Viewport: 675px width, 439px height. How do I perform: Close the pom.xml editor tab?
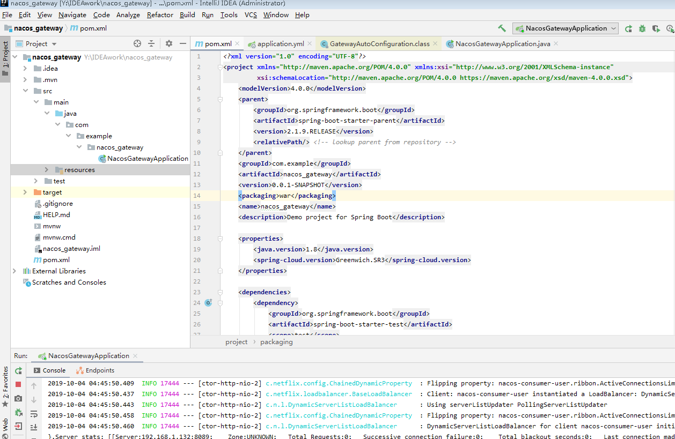(238, 44)
